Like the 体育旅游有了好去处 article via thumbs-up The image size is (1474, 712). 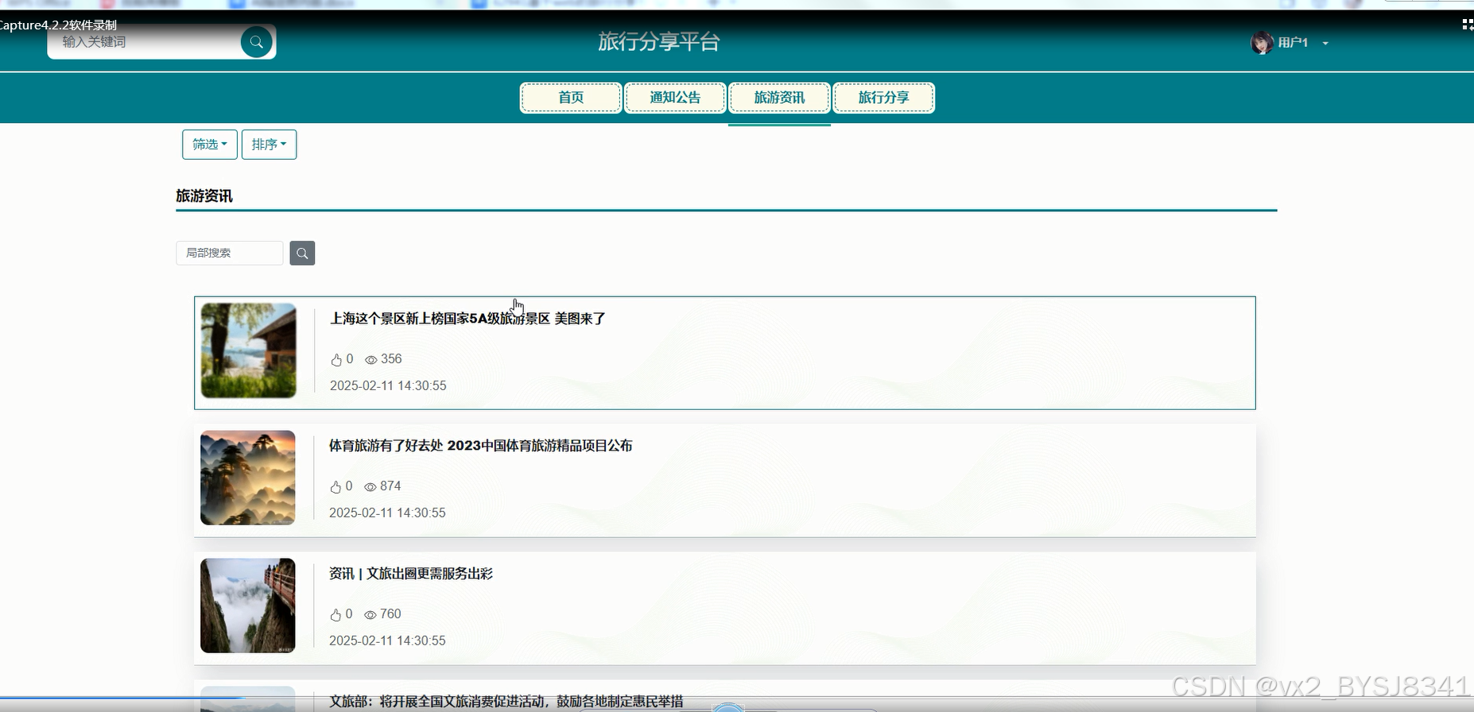pos(336,487)
